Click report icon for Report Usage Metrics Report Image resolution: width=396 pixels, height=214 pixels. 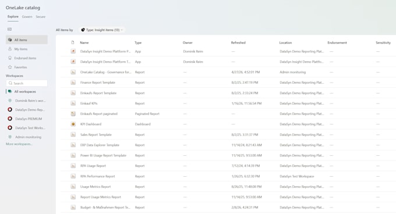pyautogui.click(x=73, y=197)
